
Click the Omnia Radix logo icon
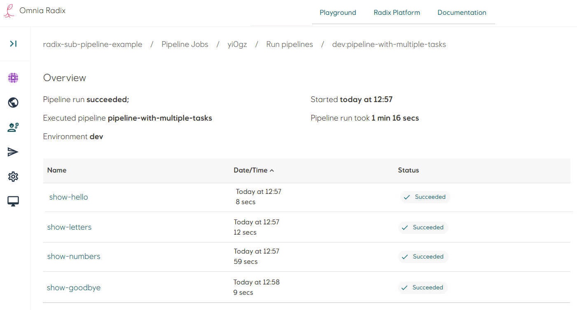click(9, 11)
